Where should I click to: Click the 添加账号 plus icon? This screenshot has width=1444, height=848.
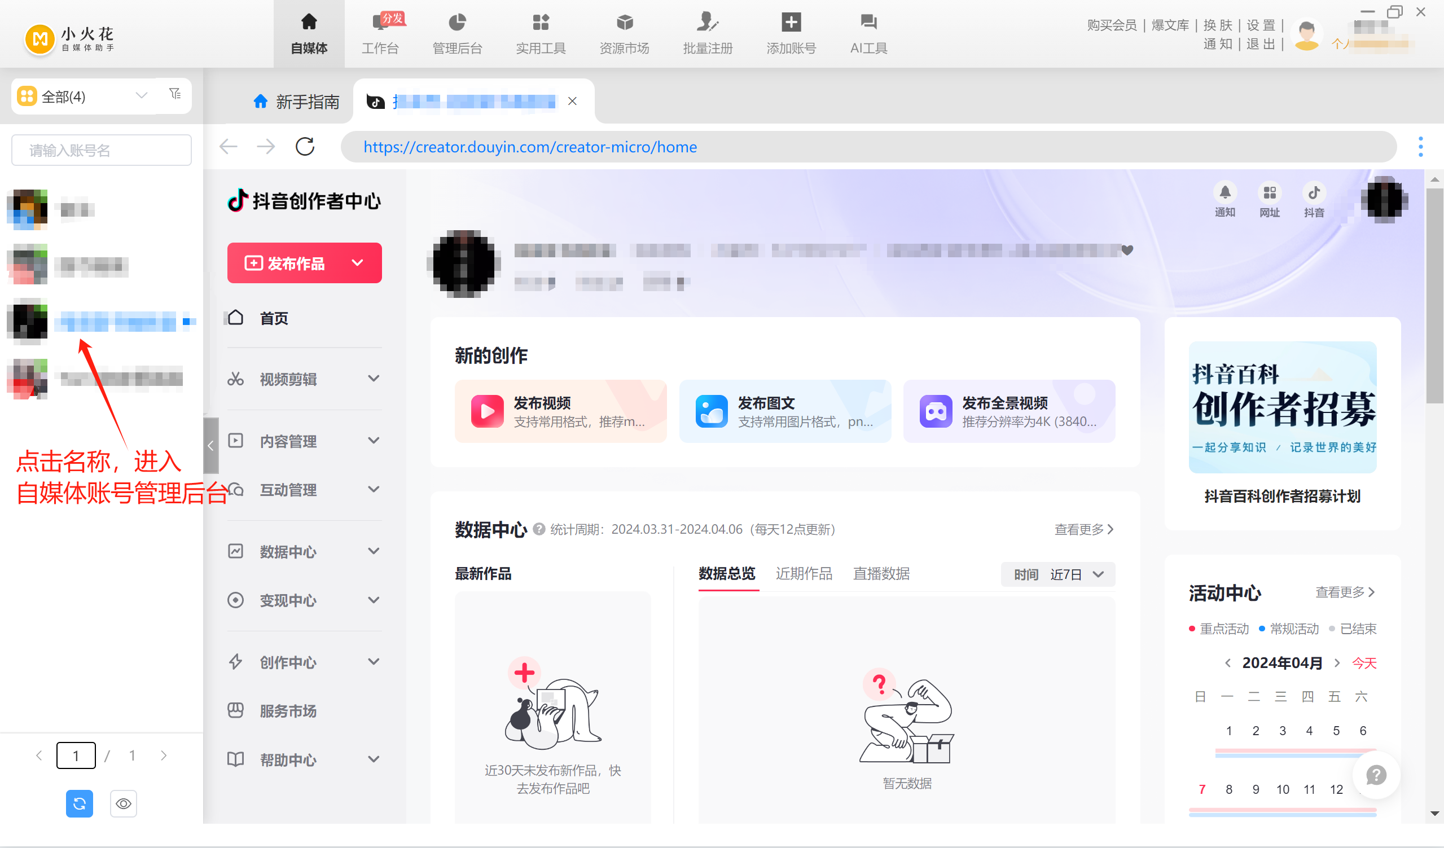(791, 32)
